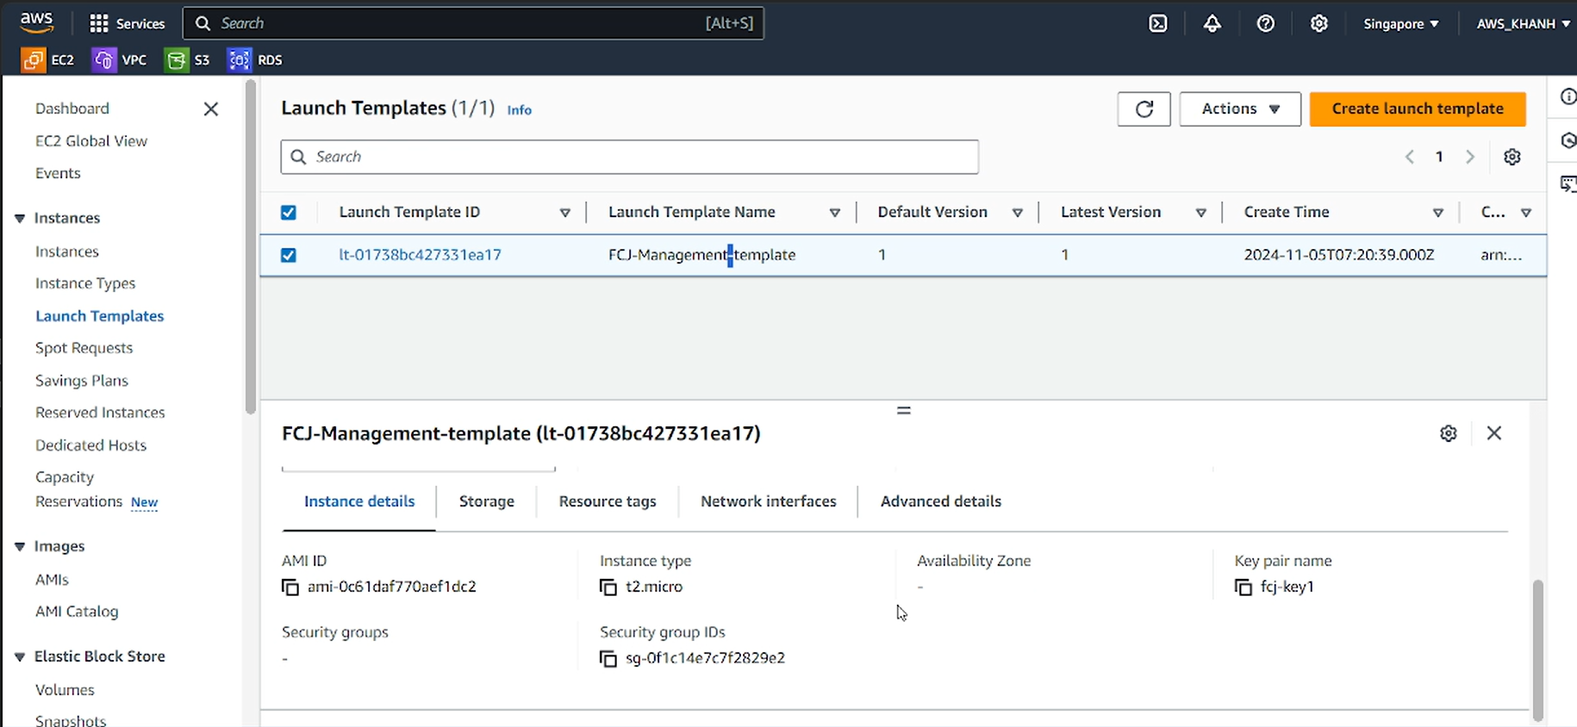Open the Actions dropdown
Screen dimensions: 1577x727
(x=1239, y=109)
